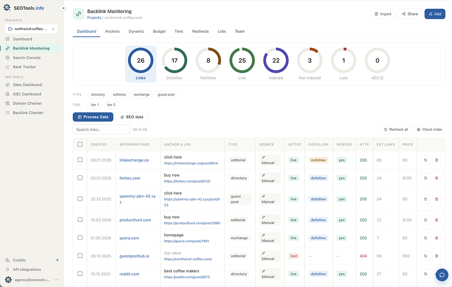The width and height of the screenshot is (452, 287).
Task: Click the Process Data button
Action: 93,117
